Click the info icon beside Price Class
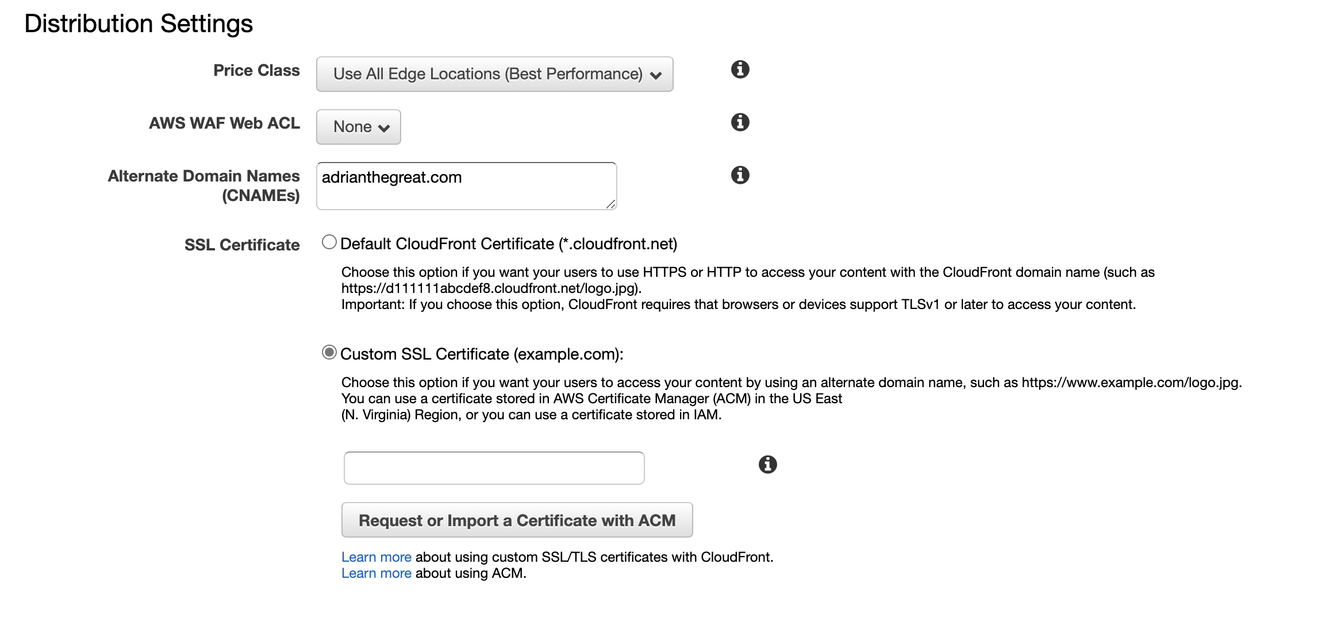The image size is (1337, 641). 740,69
